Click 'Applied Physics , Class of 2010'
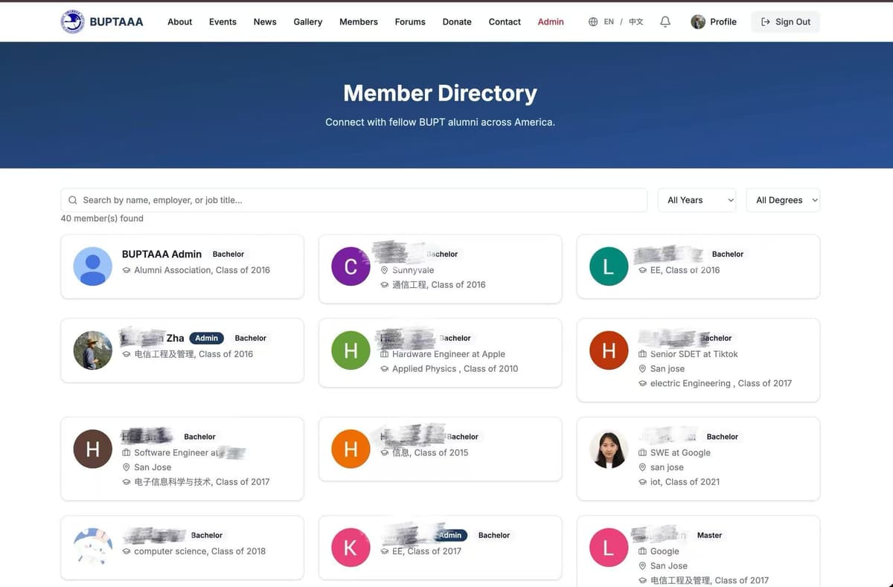893x587 pixels. tap(455, 369)
